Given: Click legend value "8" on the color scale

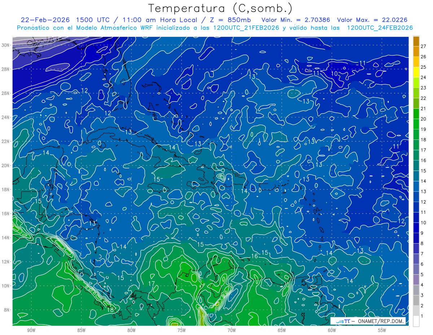Looking at the screenshot, I should pyautogui.click(x=422, y=244).
